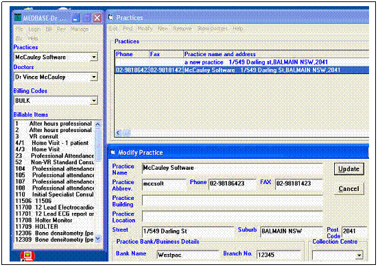The height and width of the screenshot is (267, 378).
Task: Select billable item 11701 12 Lead ECG report
Action: [54, 214]
